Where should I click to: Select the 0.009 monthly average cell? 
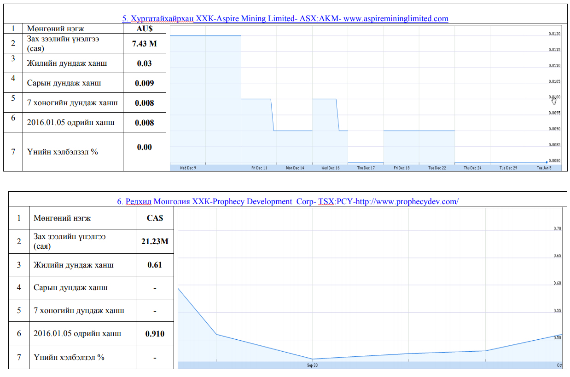pyautogui.click(x=144, y=83)
